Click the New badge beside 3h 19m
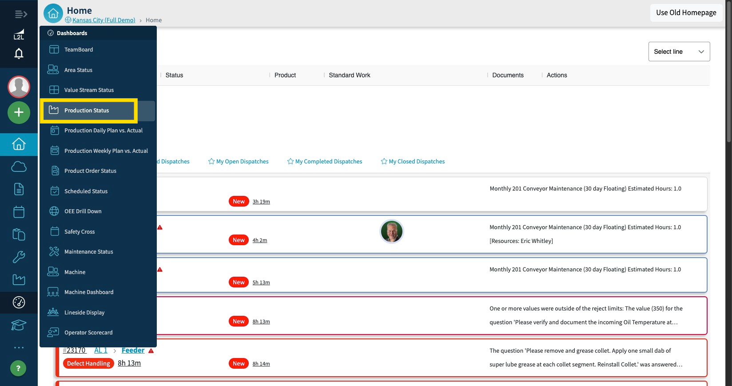This screenshot has height=386, width=732. tap(239, 201)
